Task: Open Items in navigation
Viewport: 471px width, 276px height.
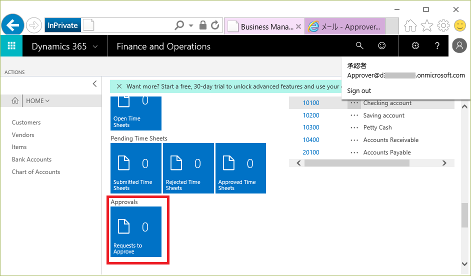Action: click(x=19, y=147)
